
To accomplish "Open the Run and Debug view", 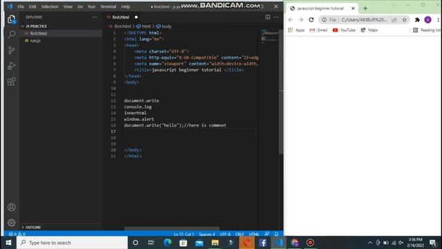I will click(x=12, y=66).
